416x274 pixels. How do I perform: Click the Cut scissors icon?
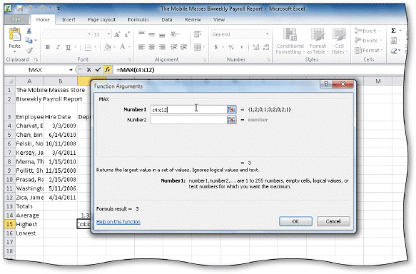(29, 31)
